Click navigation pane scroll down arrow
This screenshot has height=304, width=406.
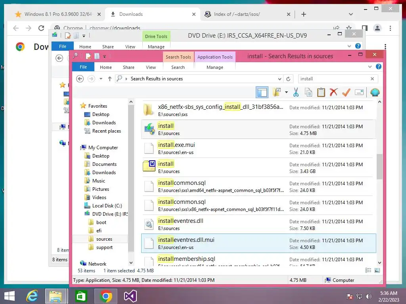tap(131, 263)
